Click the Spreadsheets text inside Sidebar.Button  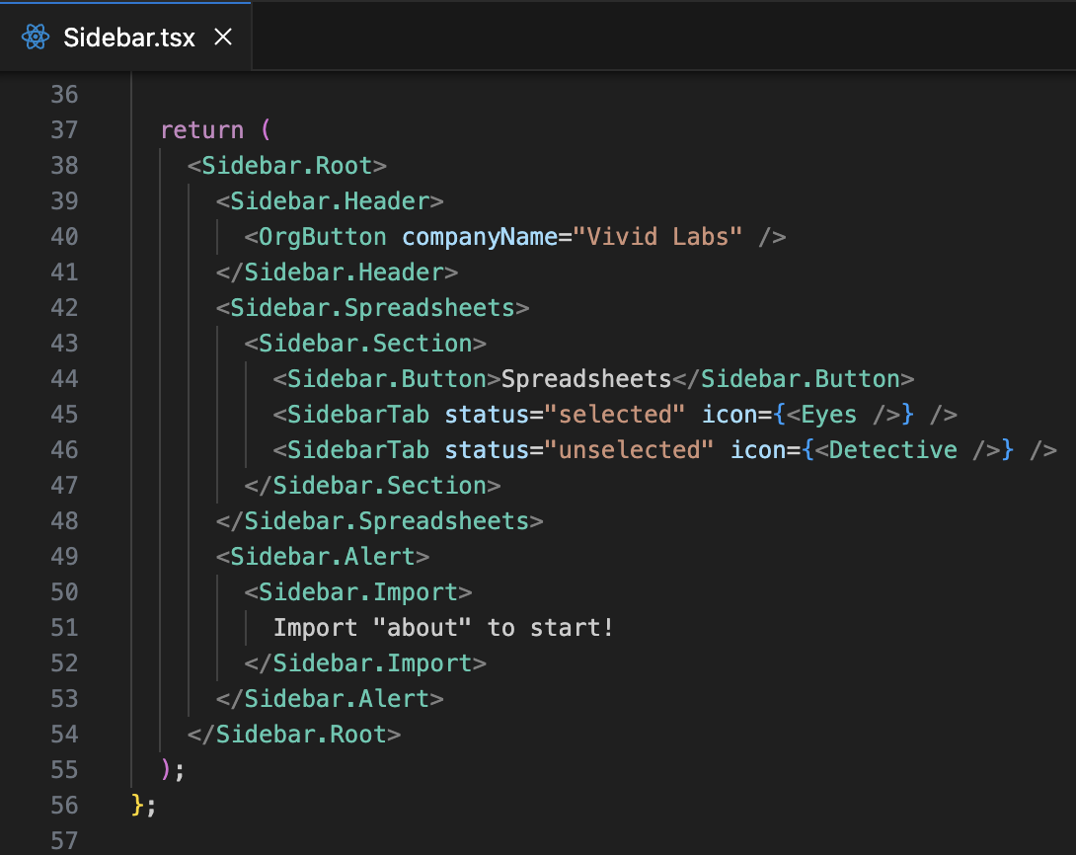point(586,378)
